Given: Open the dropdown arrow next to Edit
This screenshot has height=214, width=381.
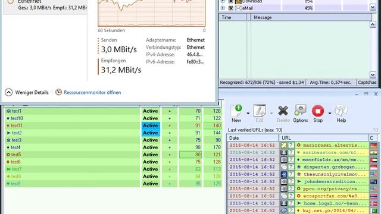Looking at the screenshot, I should [271, 114].
